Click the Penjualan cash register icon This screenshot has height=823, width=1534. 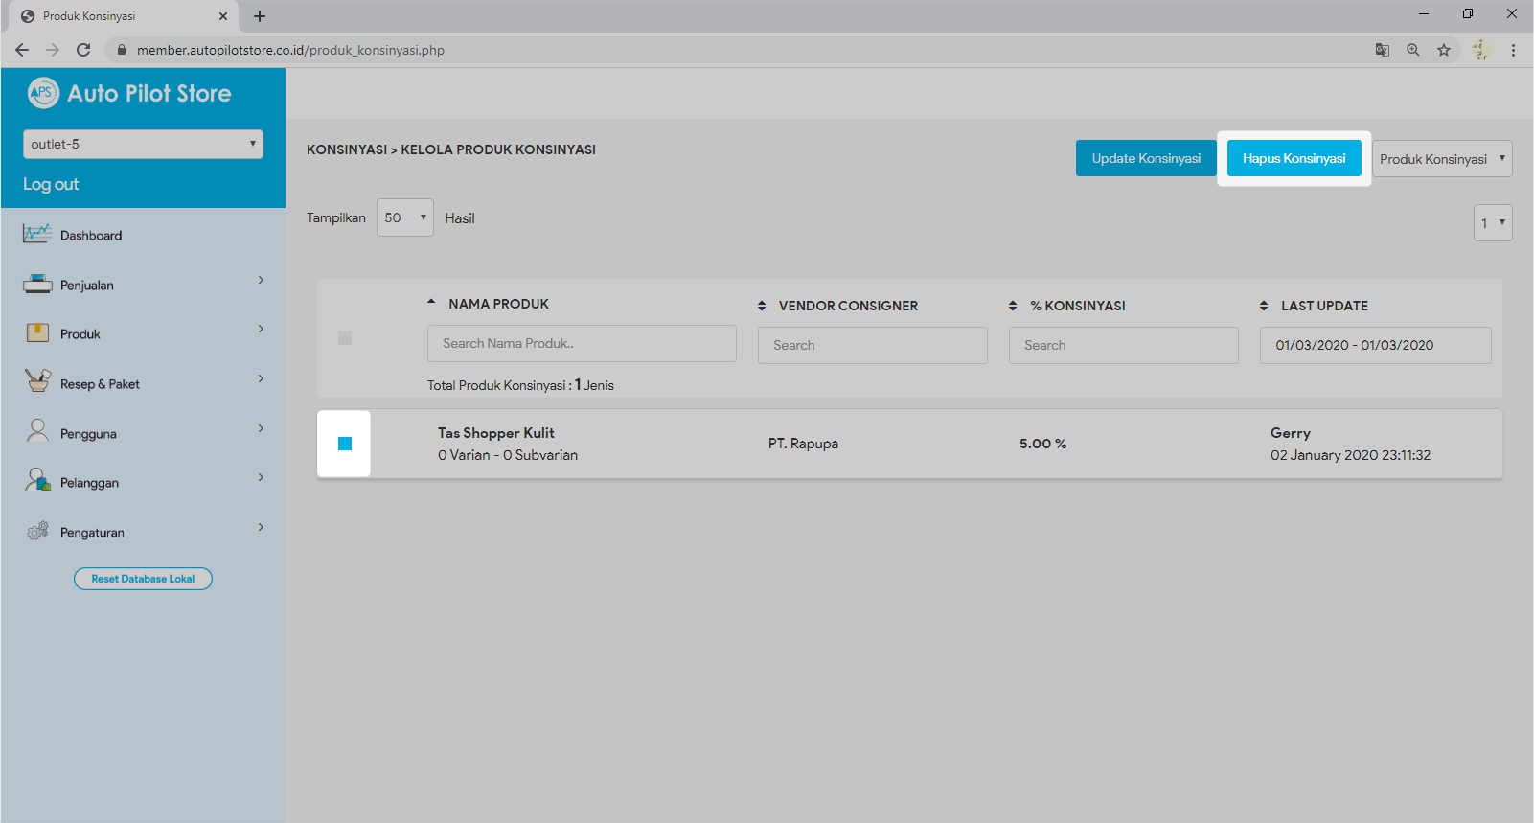(x=37, y=284)
